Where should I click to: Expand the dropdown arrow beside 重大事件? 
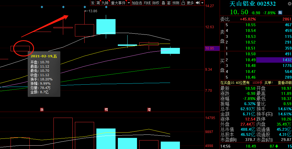click(x=129, y=3)
